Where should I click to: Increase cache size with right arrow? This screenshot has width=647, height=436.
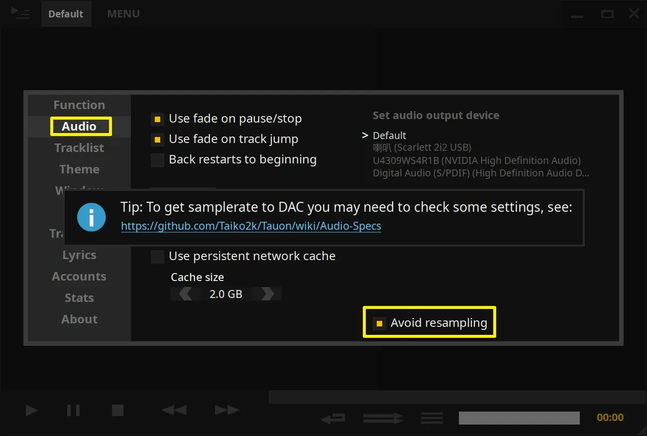coord(267,294)
